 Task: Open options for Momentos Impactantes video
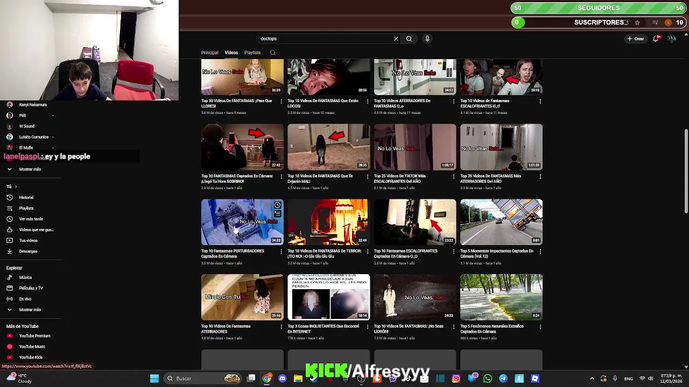pos(540,251)
